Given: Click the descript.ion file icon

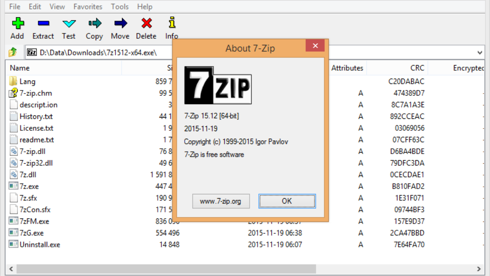Looking at the screenshot, I should (x=13, y=105).
